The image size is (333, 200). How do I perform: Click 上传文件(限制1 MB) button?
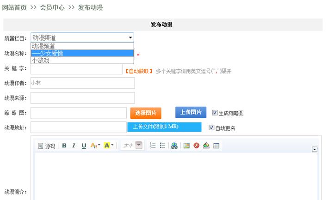tap(164, 127)
